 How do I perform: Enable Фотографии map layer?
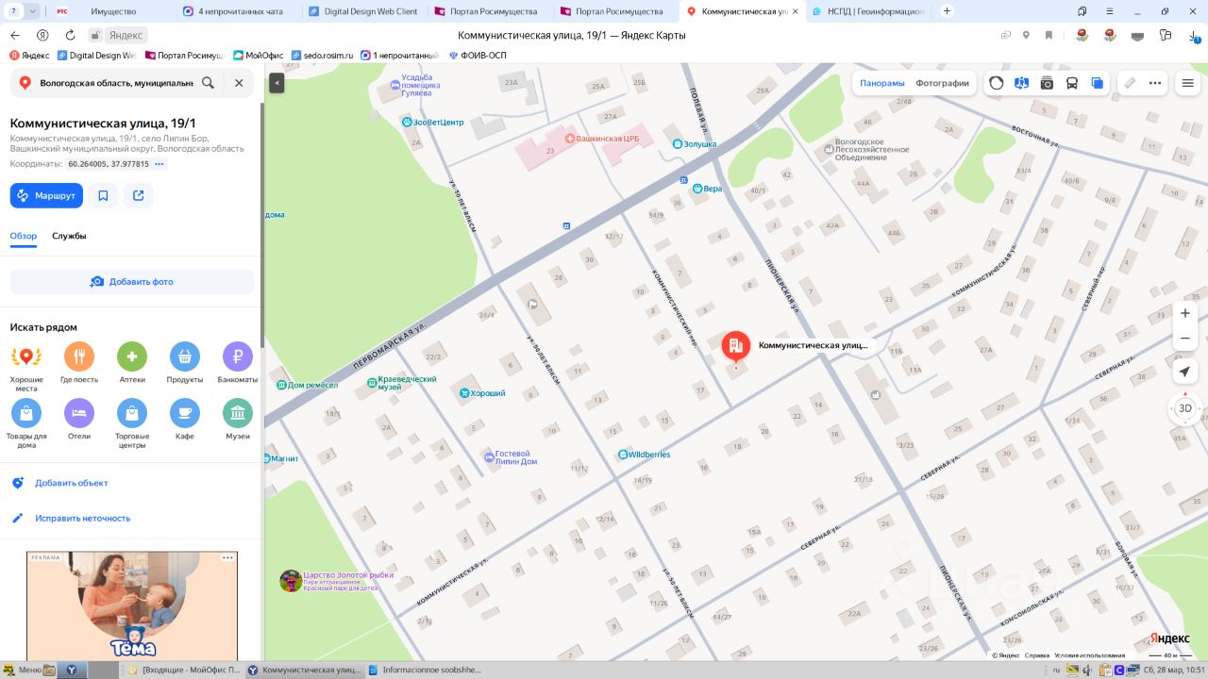942,83
